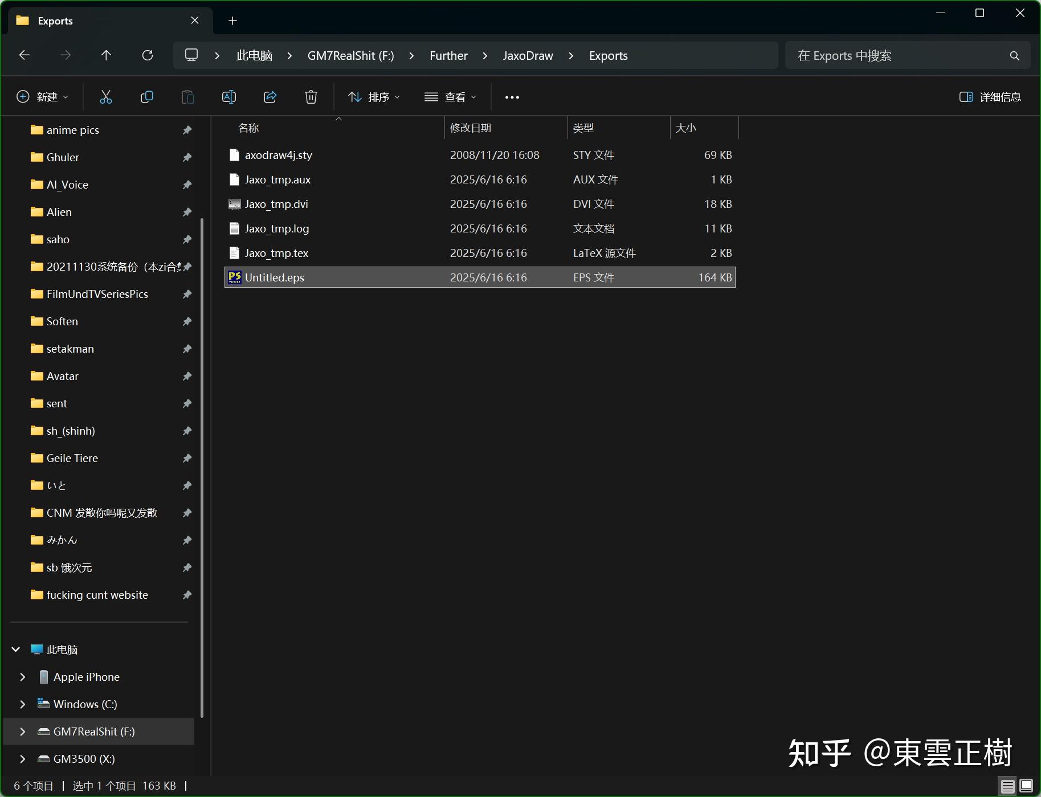1041x797 pixels.
Task: Open the three-dot more options menu
Action: click(x=512, y=97)
